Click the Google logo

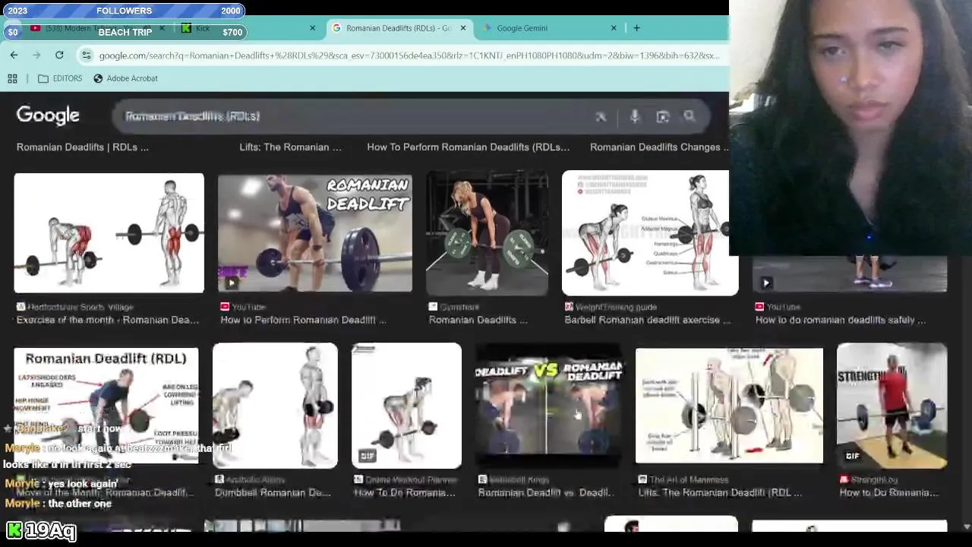[x=48, y=115]
